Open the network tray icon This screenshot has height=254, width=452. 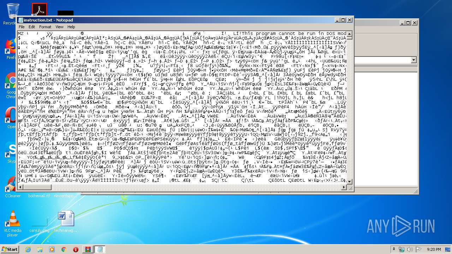pyautogui.click(x=402, y=249)
